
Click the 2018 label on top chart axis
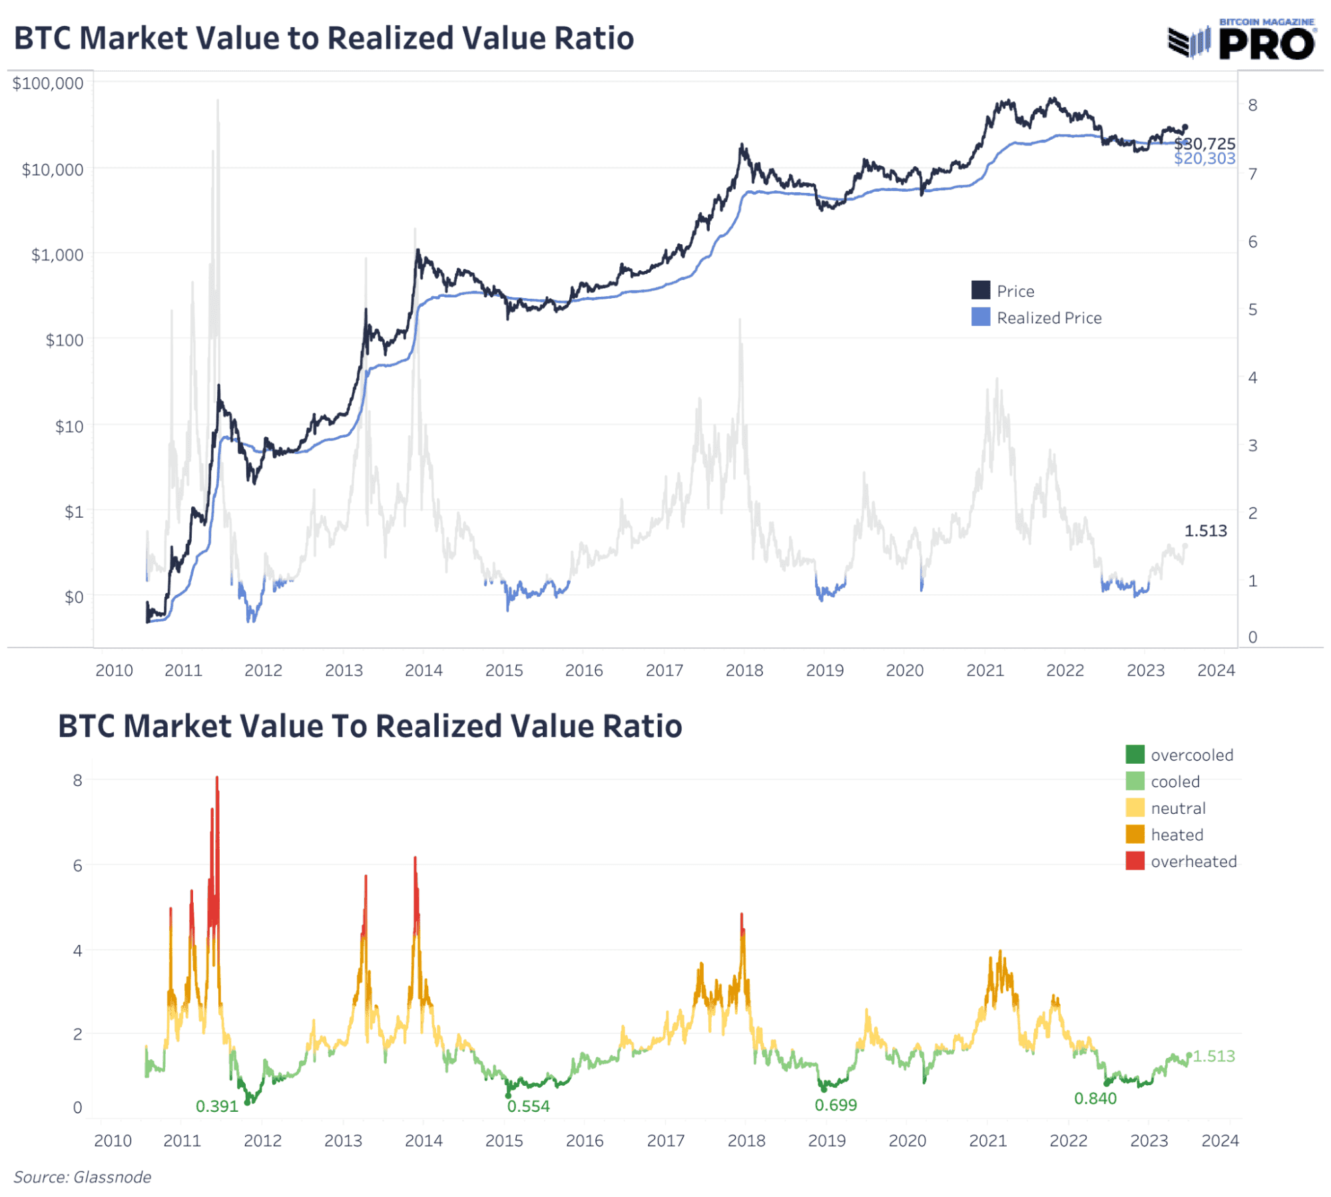[744, 670]
